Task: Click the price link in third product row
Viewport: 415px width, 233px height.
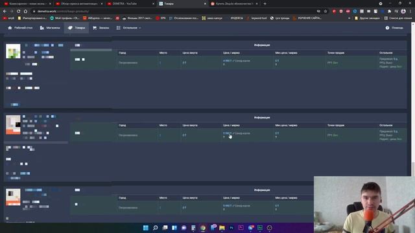Action: click(x=227, y=206)
